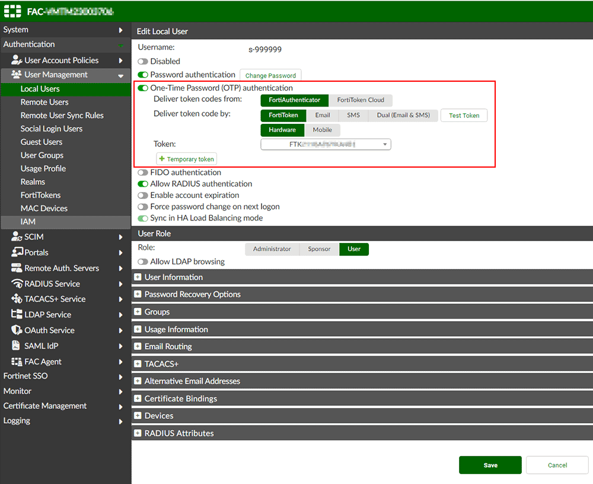Click the Change Password button
The image size is (593, 484).
pos(270,75)
